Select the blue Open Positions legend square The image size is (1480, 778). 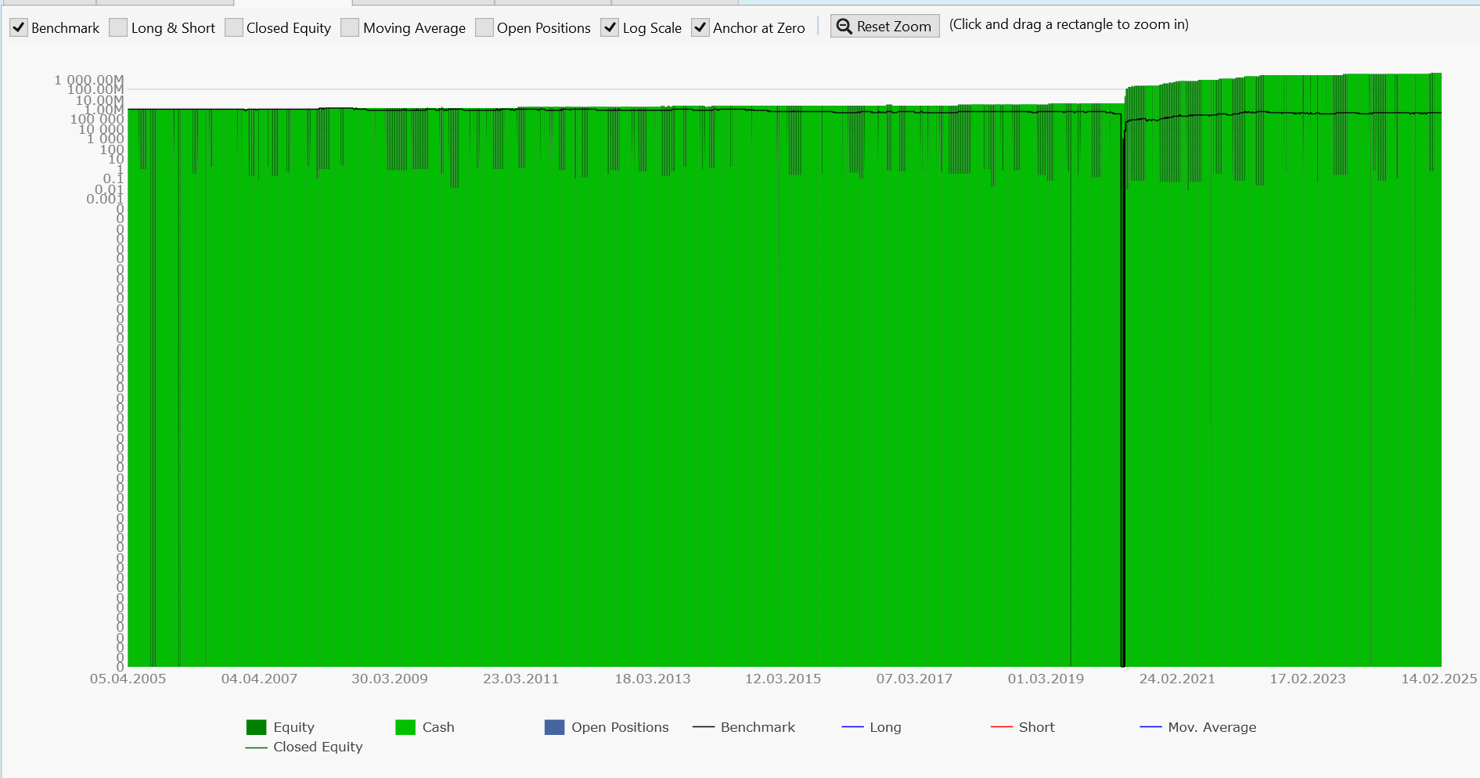[554, 727]
